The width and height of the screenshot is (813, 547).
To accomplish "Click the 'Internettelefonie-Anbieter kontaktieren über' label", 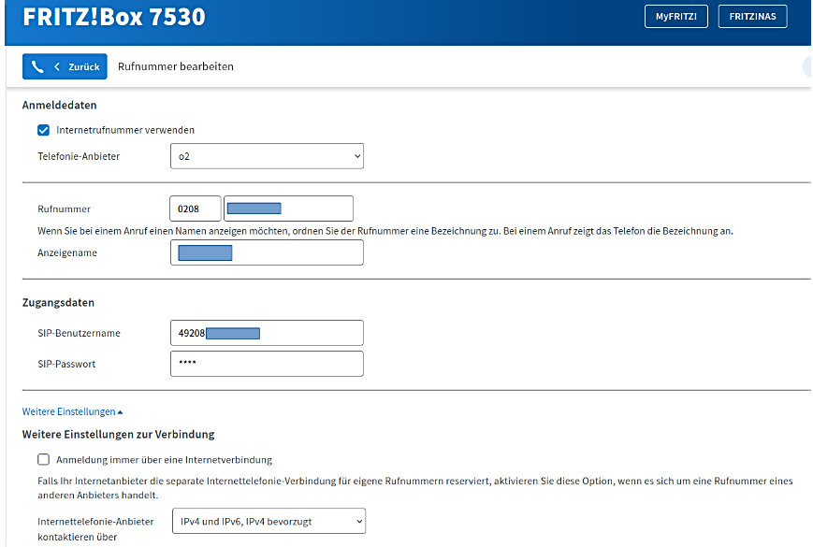I will coord(96,529).
